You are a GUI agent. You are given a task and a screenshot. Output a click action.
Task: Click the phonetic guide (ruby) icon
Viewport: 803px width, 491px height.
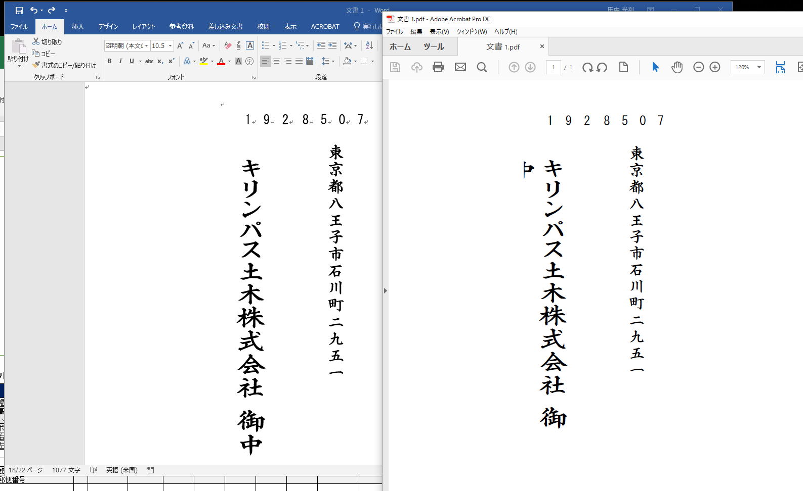point(239,45)
